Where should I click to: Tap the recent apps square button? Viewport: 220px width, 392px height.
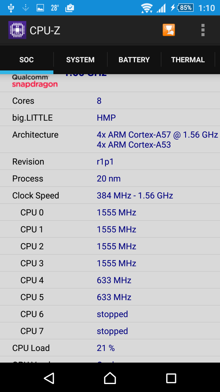[171, 378]
